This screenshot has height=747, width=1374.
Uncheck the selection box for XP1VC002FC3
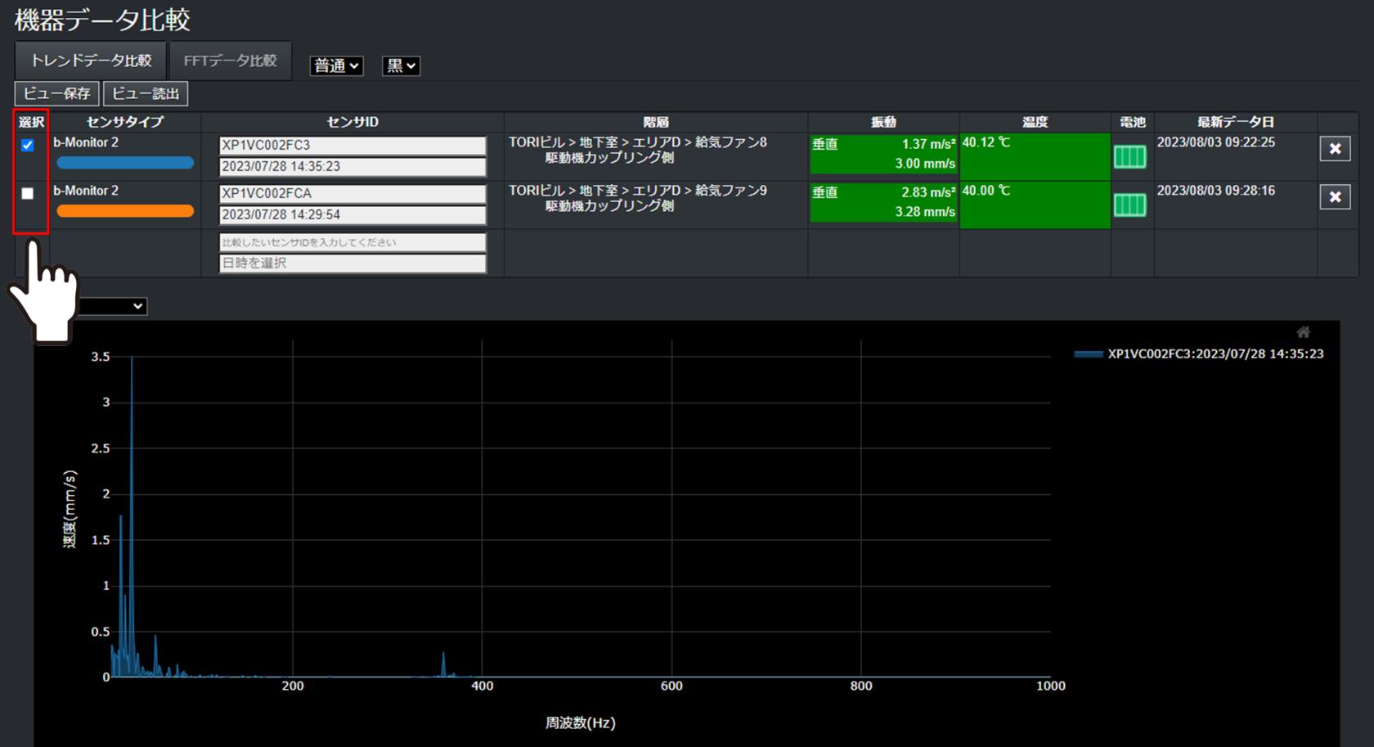[28, 146]
